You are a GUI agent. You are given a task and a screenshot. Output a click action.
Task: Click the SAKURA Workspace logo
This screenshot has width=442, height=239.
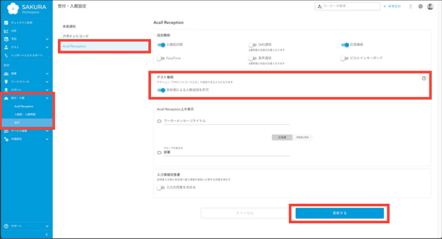point(26,8)
